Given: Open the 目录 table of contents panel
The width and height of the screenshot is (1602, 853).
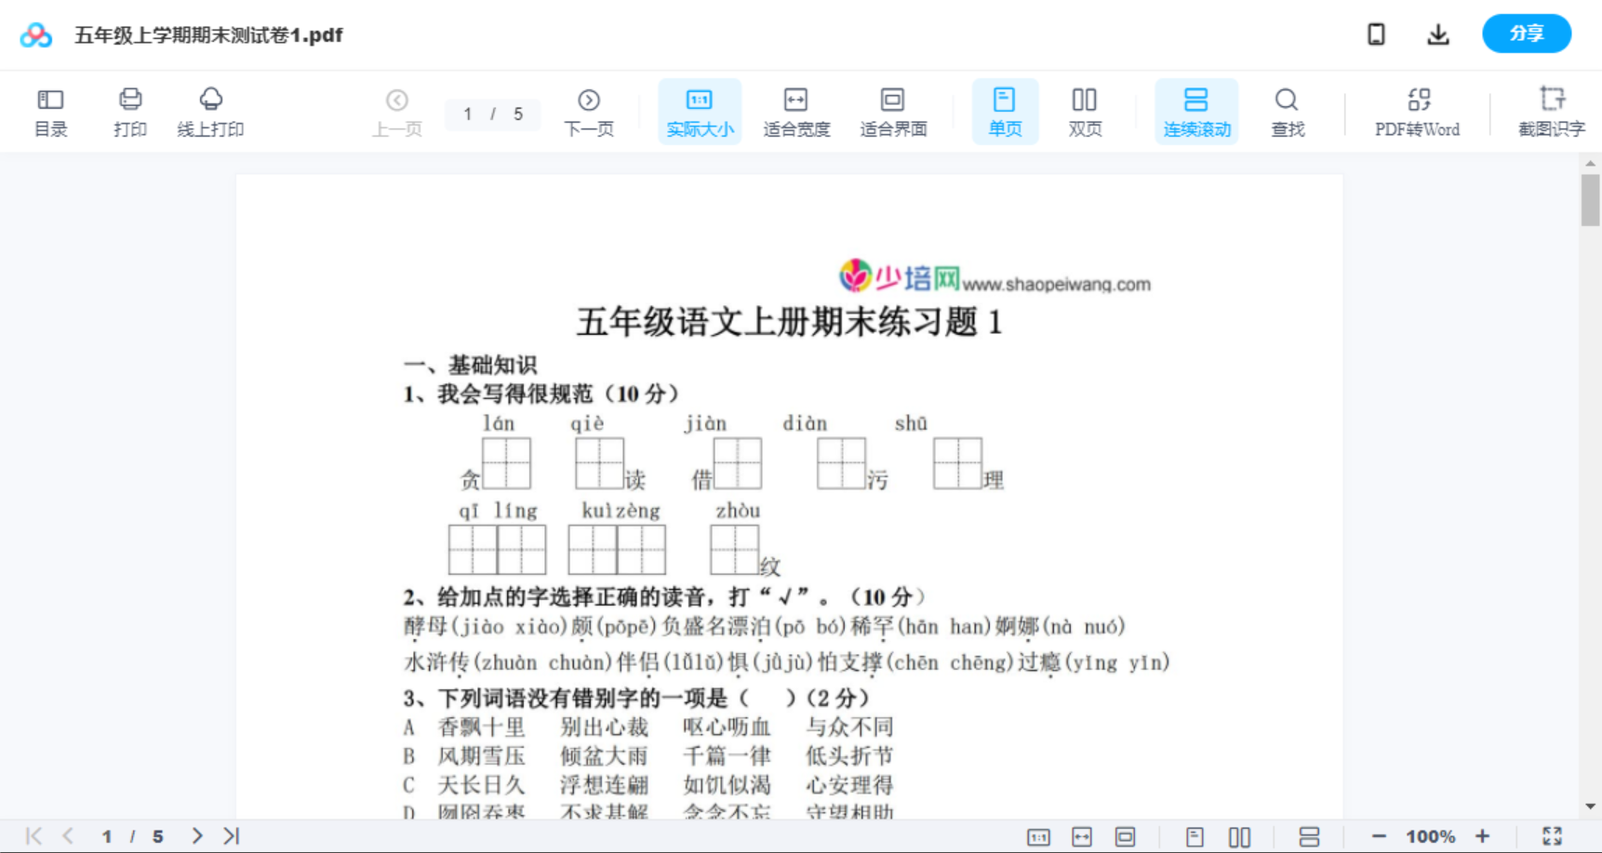Looking at the screenshot, I should (50, 113).
